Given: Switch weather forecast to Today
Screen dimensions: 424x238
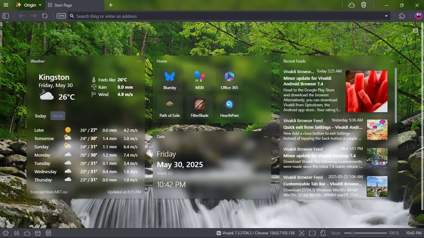Looking at the screenshot, I should pyautogui.click(x=40, y=116).
